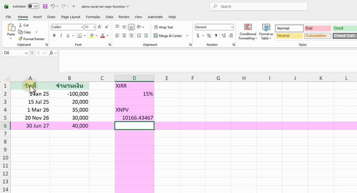This screenshot has height=193, width=357.
Task: Click the Undo arrow icon
Action: 53,6
